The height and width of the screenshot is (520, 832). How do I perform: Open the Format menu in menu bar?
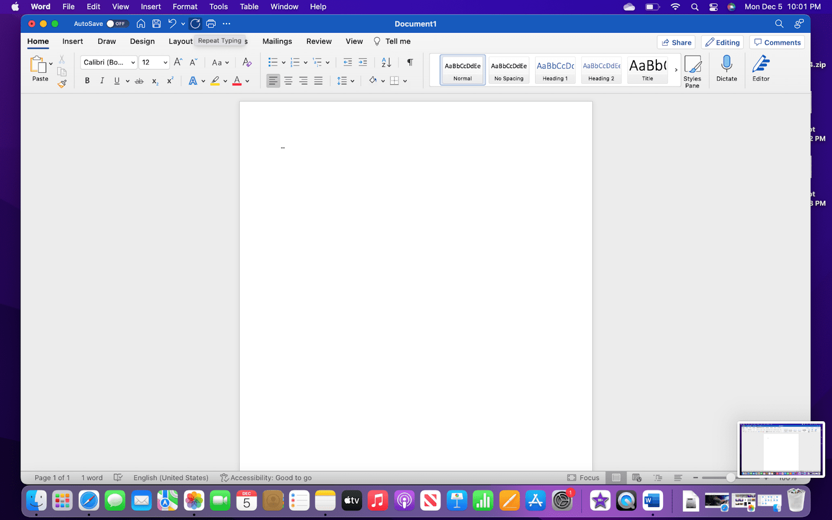(185, 7)
